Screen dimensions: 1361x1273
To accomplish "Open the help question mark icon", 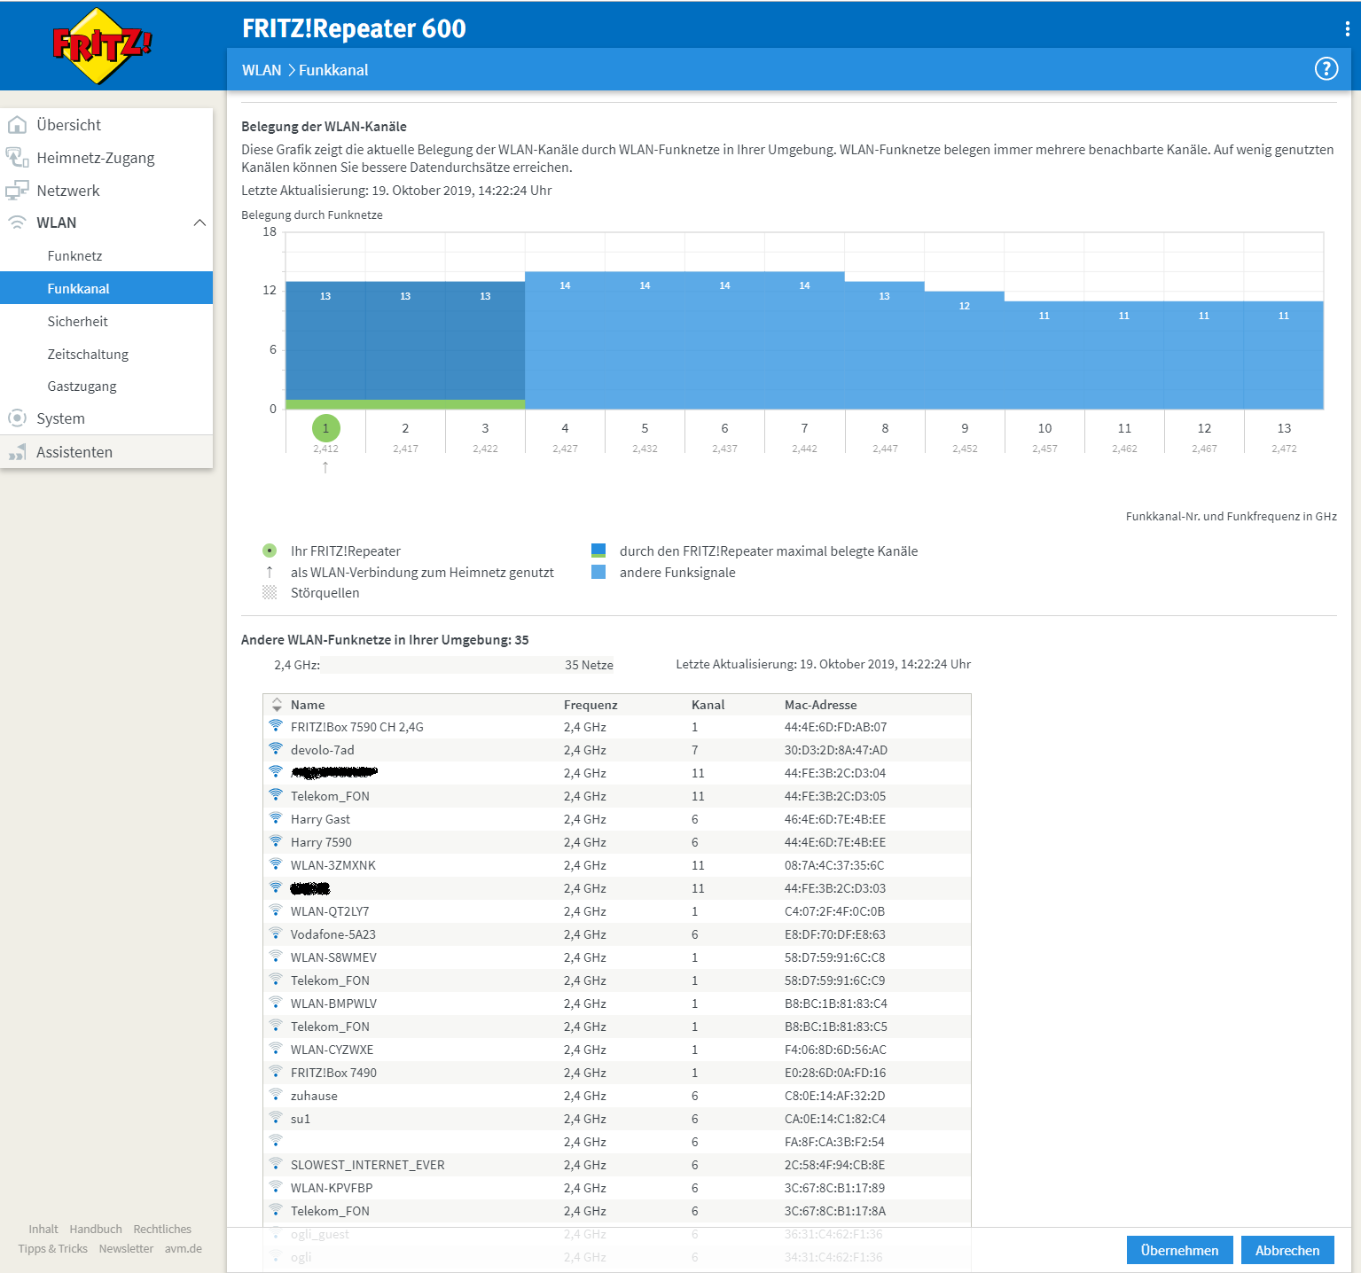I will point(1326,69).
